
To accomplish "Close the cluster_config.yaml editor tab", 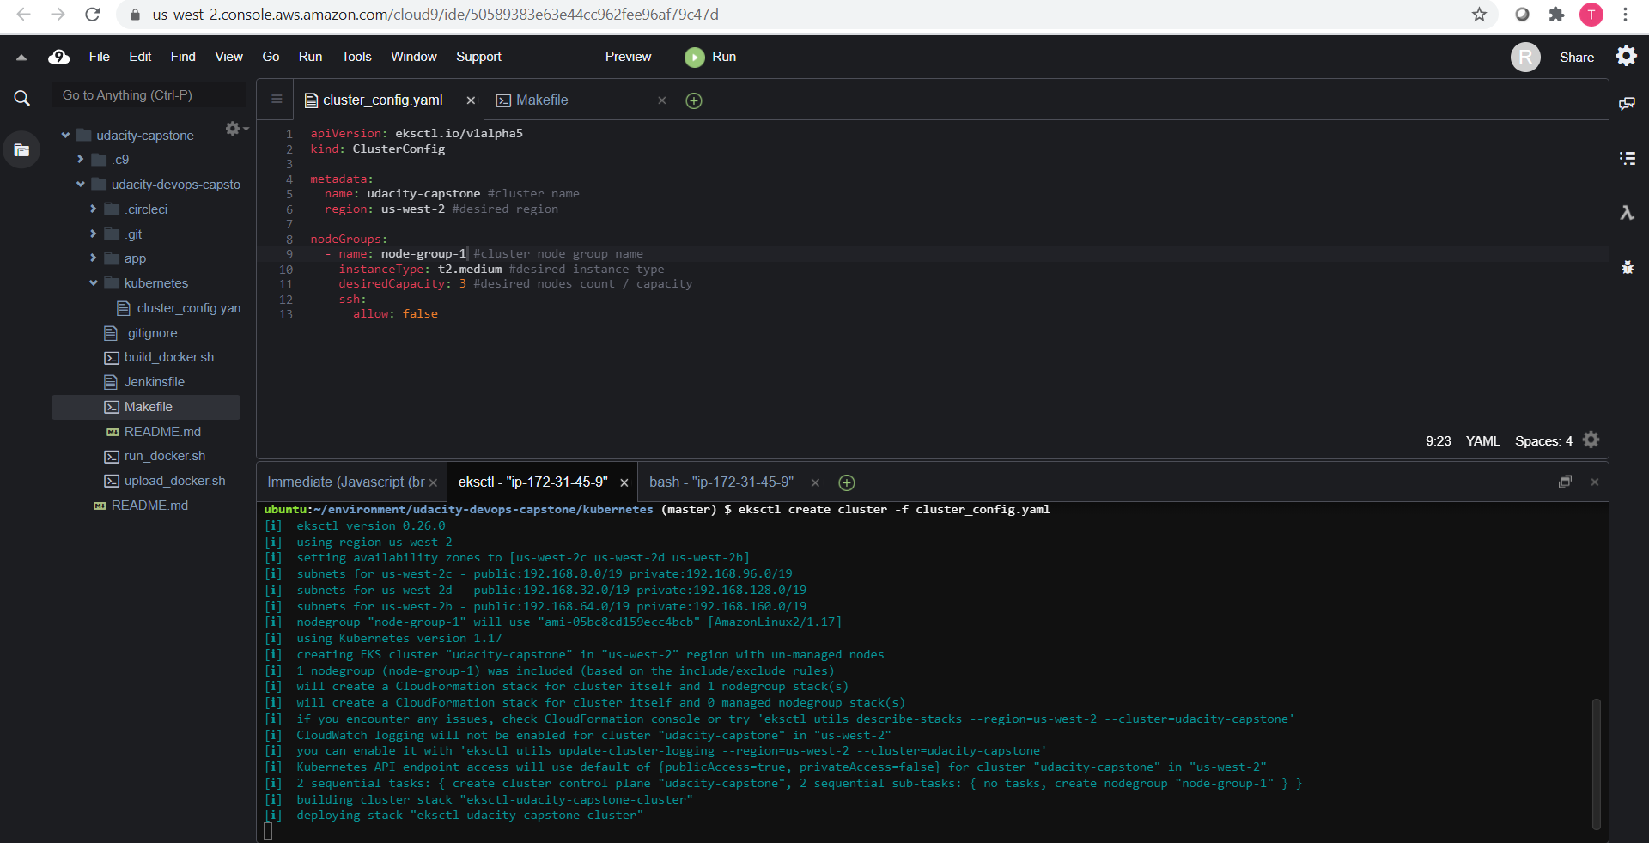I will [471, 100].
